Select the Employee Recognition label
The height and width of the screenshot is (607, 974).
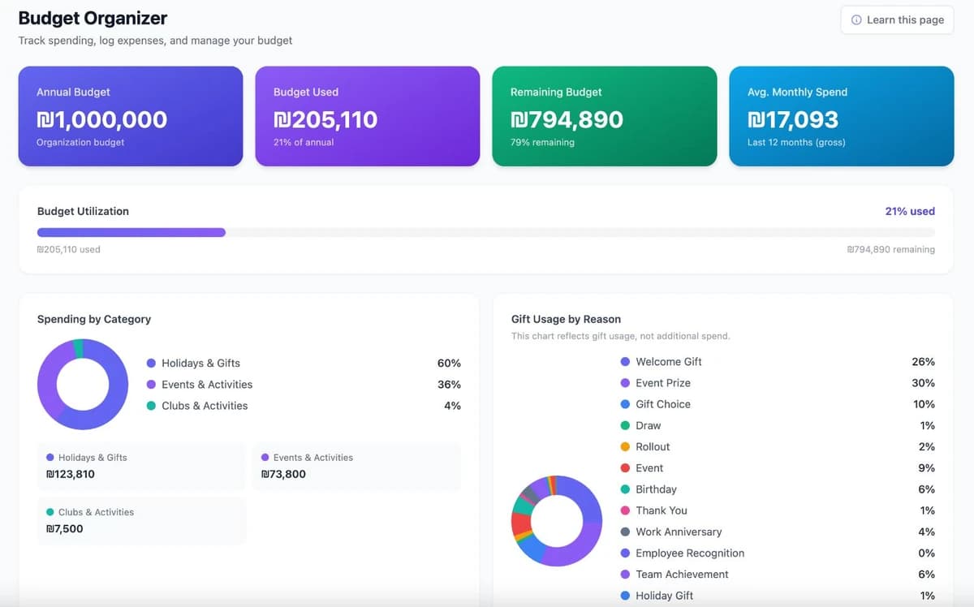point(690,553)
